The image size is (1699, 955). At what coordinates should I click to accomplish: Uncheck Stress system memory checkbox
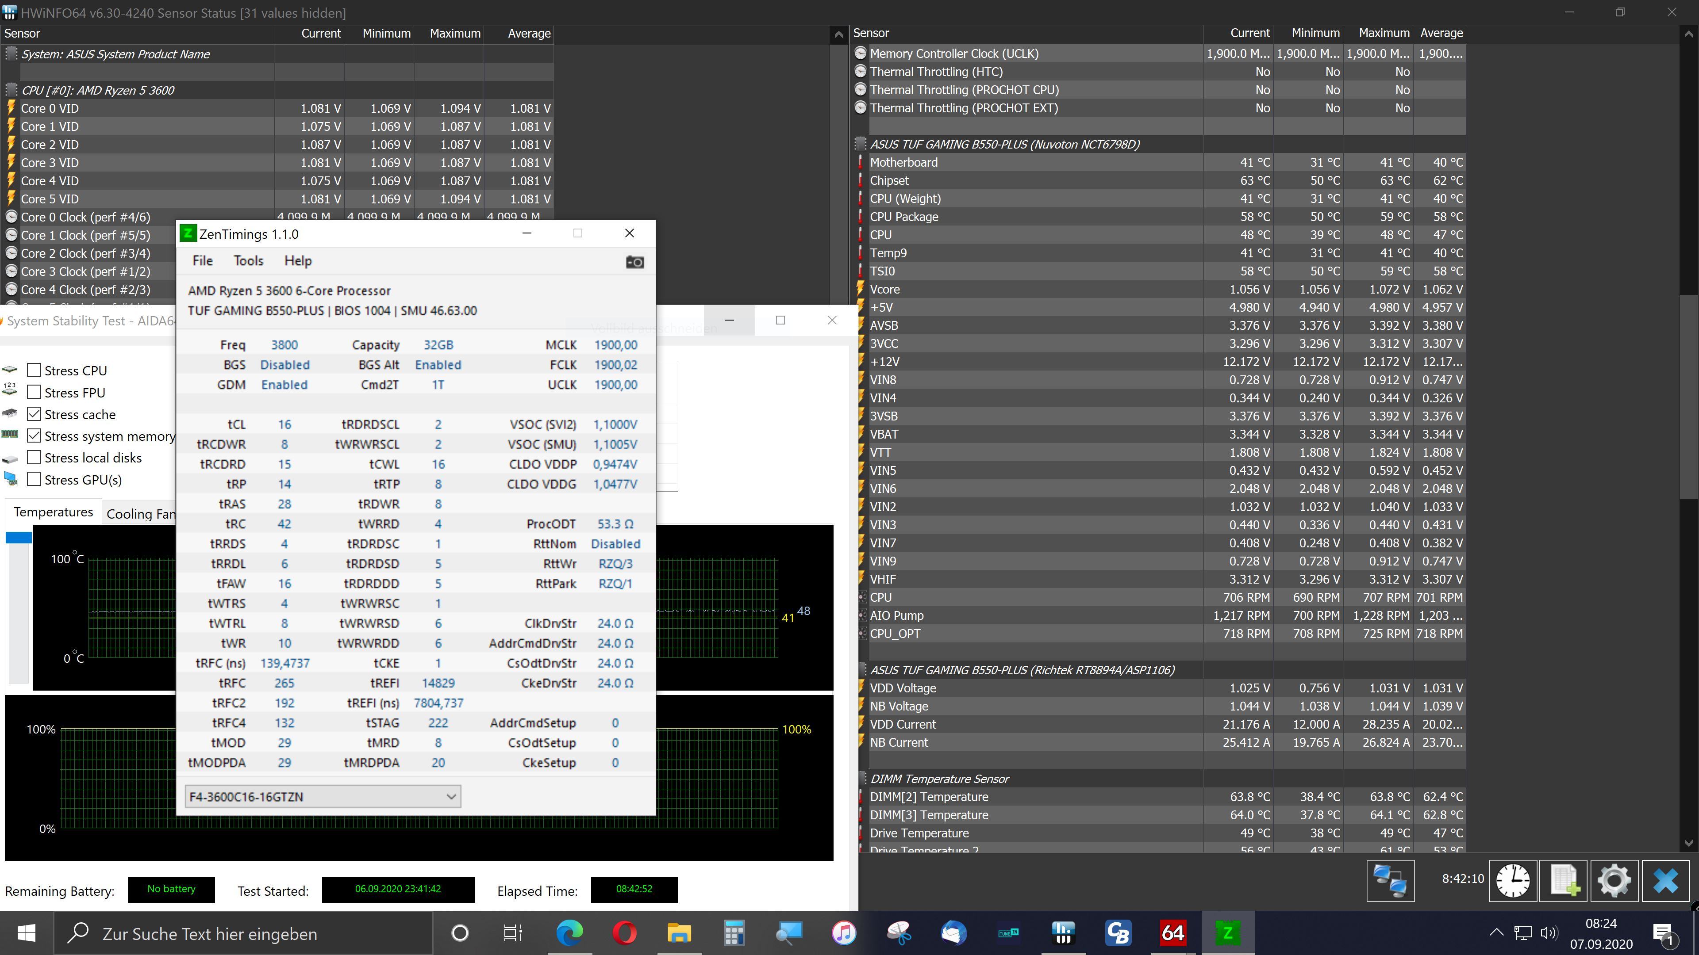pos(35,435)
